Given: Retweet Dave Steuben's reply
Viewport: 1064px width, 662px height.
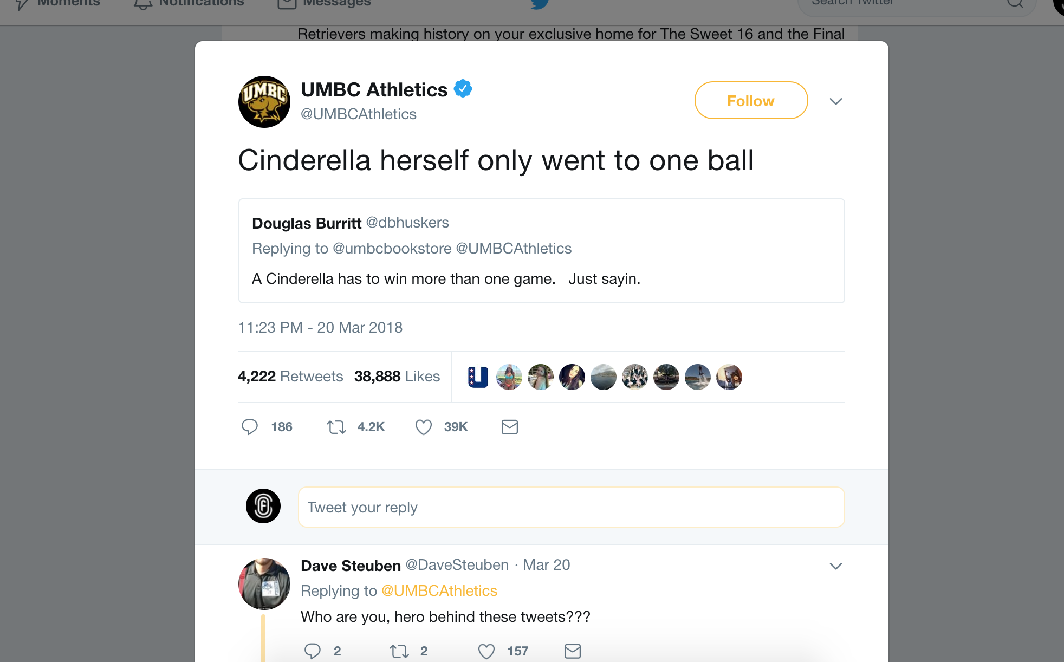Looking at the screenshot, I should 399,651.
